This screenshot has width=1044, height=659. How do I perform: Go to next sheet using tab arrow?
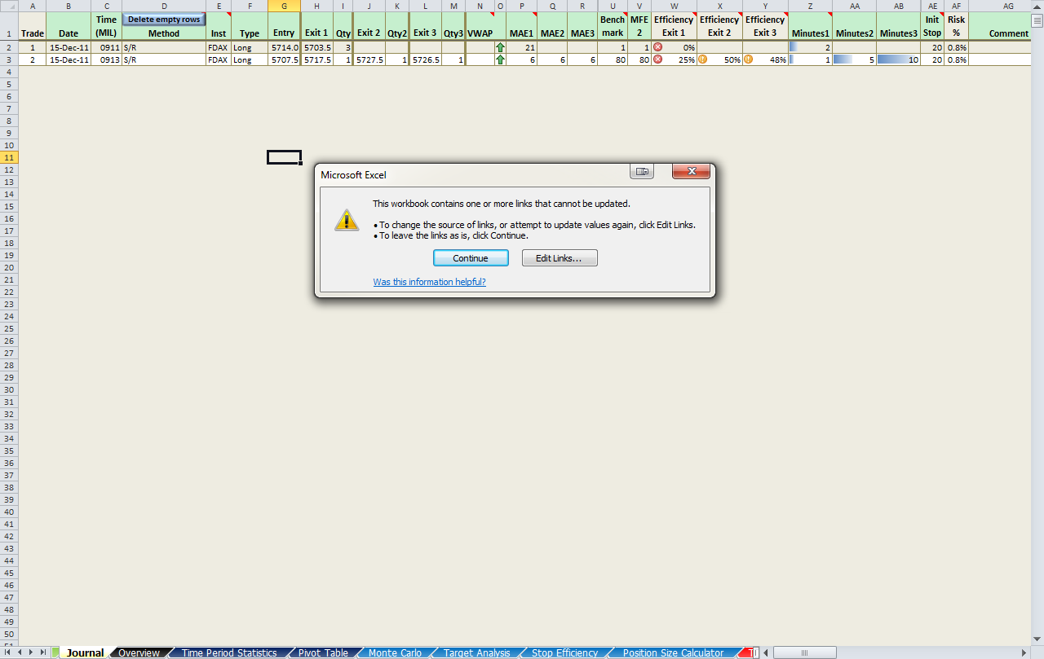[x=32, y=652]
